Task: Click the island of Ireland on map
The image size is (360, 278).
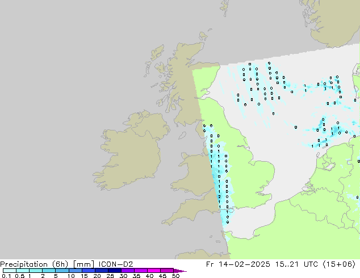Action: pos(133,151)
